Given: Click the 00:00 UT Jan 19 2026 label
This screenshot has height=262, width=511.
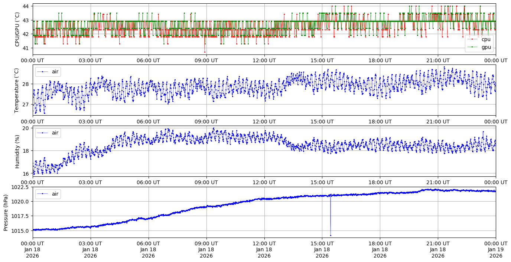Looking at the screenshot, I should 495,249.
